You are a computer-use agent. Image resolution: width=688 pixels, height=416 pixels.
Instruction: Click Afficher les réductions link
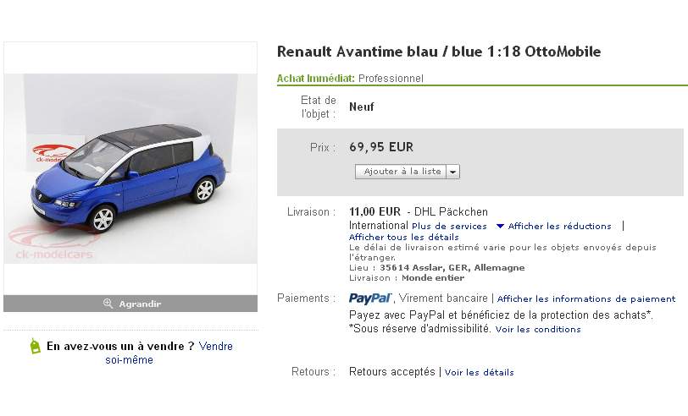click(x=559, y=227)
